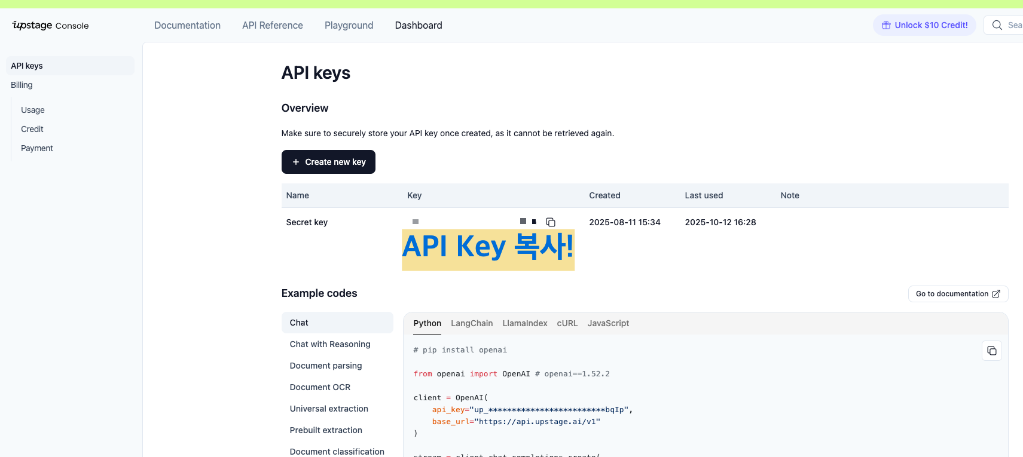
Task: Click the Example codes heading
Action: (x=319, y=293)
